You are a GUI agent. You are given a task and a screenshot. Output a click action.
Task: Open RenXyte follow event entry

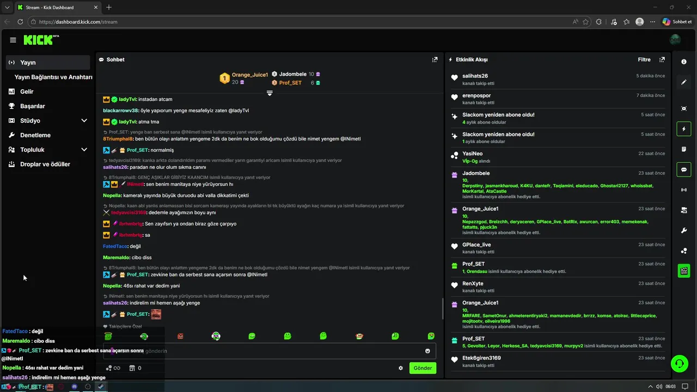(558, 287)
